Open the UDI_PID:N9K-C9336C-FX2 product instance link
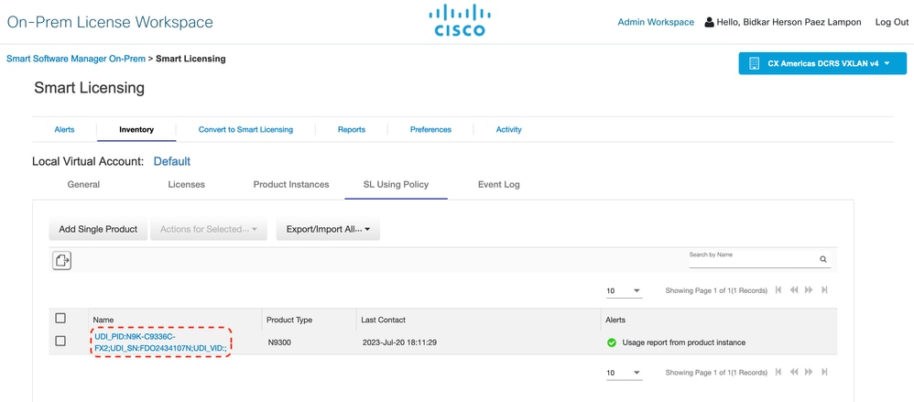This screenshot has height=402, width=914. point(163,342)
